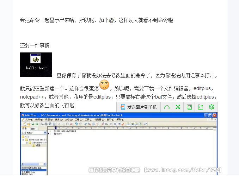Click the fullscreen expand arrows icon
The image size is (239, 176).
178,107
